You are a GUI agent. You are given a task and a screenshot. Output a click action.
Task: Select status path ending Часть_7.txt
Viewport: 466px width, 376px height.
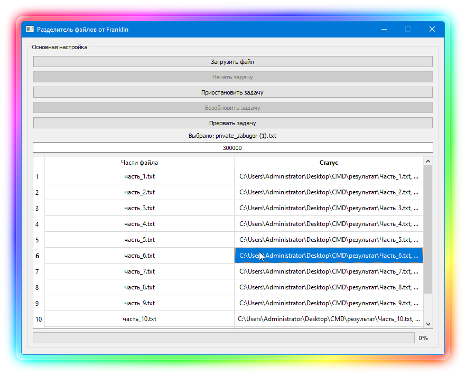tap(329, 271)
